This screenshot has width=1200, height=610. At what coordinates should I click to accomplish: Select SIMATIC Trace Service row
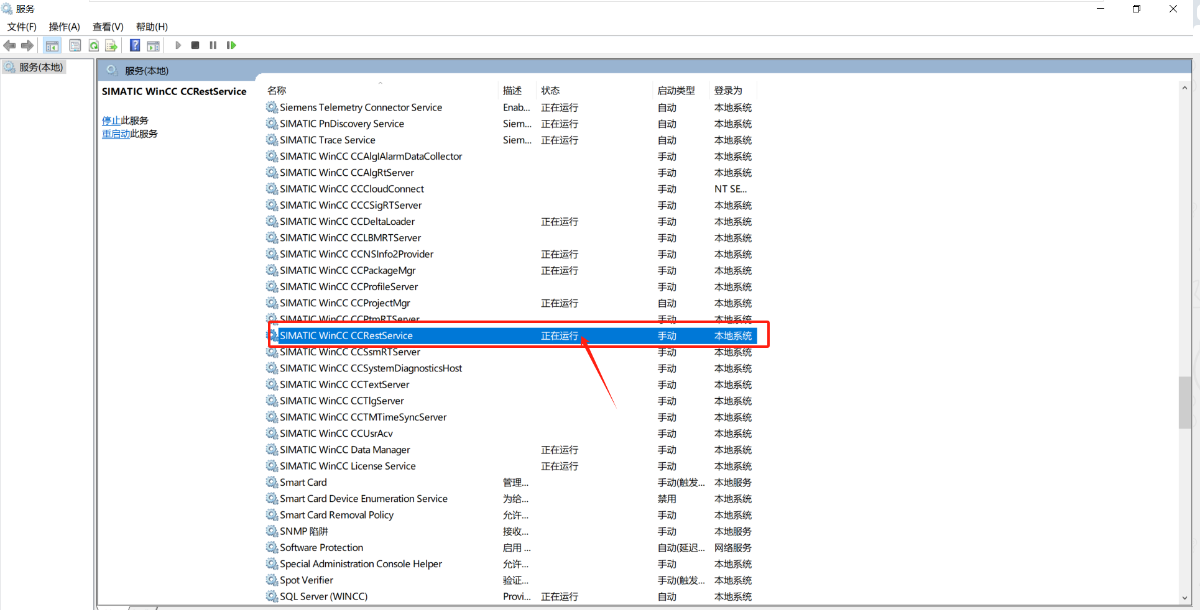tap(510, 140)
